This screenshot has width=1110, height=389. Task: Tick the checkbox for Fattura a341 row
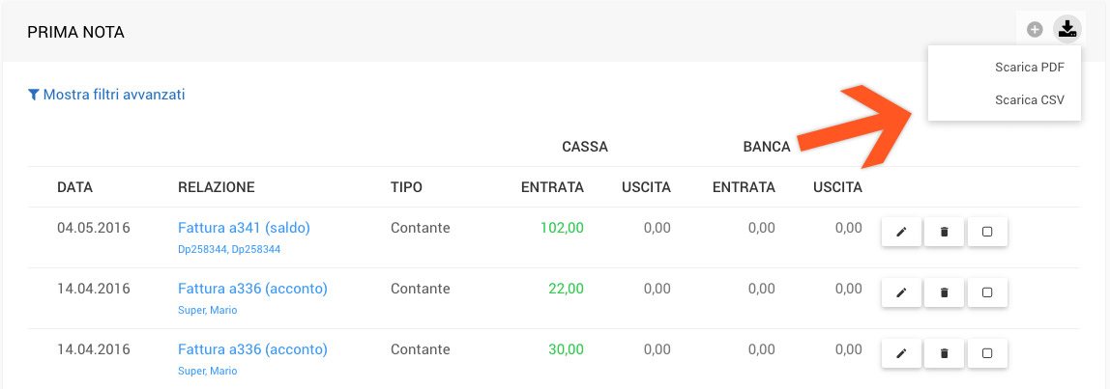click(x=987, y=233)
